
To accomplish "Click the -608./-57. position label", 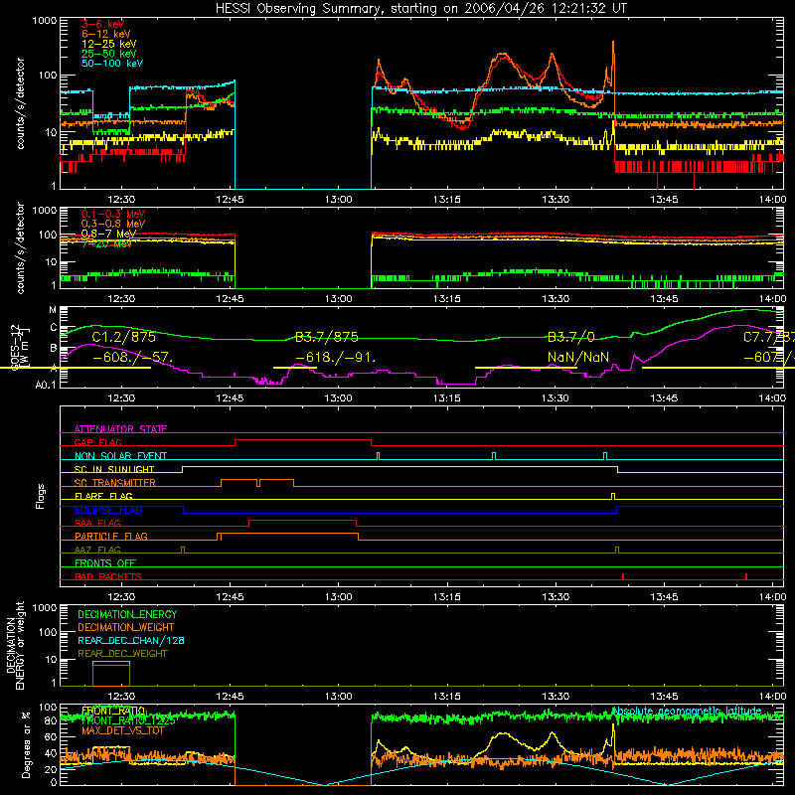I will tap(133, 358).
